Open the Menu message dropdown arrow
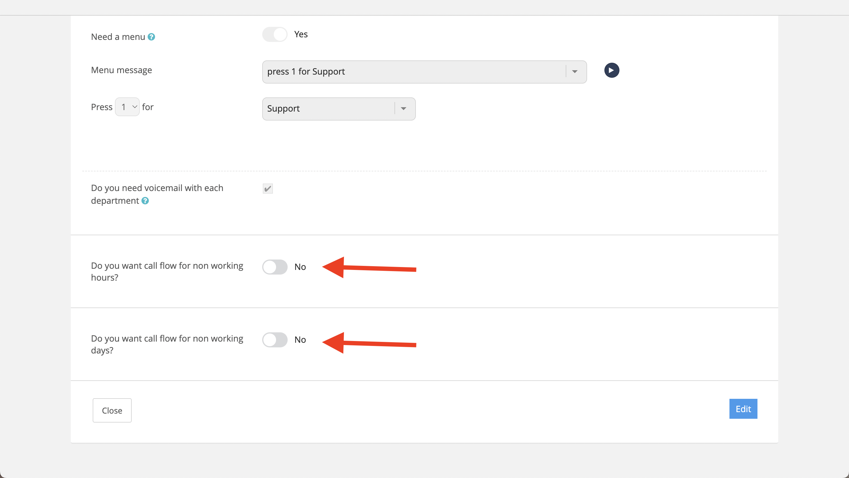 click(575, 72)
